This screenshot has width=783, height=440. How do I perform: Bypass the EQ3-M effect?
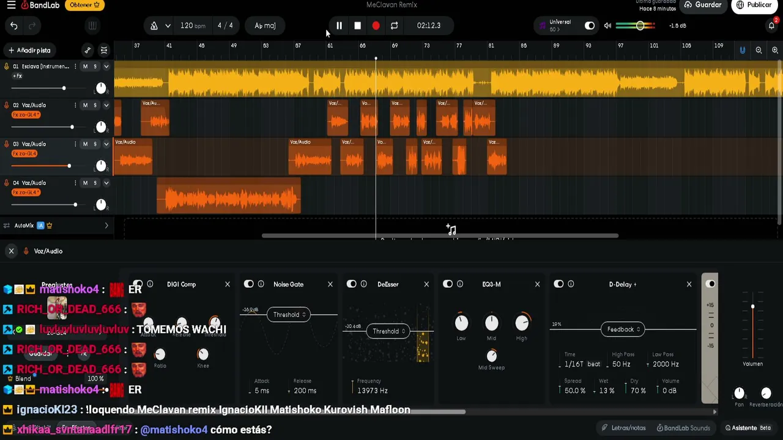(x=448, y=284)
